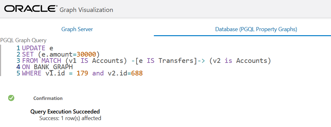Click the 30000 amount value in editor

point(86,54)
